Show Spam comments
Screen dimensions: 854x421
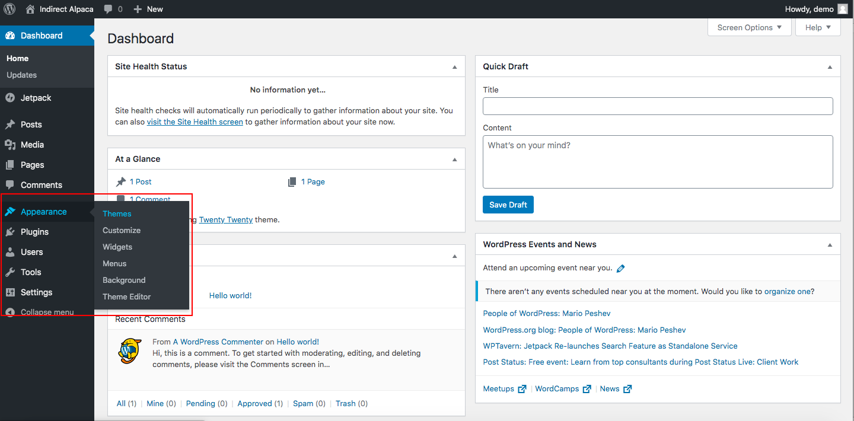pyautogui.click(x=303, y=403)
